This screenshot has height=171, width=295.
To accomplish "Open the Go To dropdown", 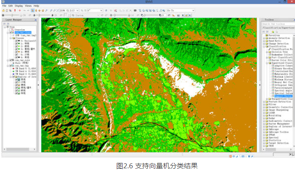I will (193, 10).
